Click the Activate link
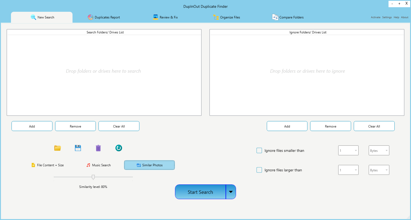The height and width of the screenshot is (220, 411). (x=375, y=17)
